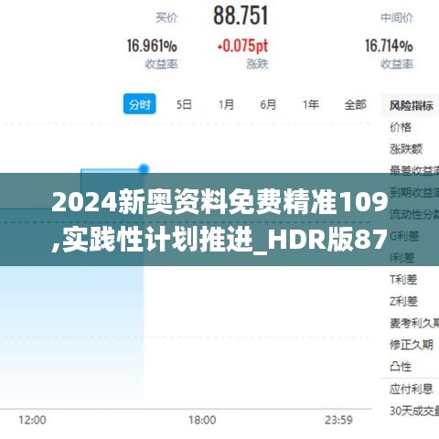The width and height of the screenshot is (439, 439).
Task: Click the 涨跌 label under the change value
Action: (257, 64)
